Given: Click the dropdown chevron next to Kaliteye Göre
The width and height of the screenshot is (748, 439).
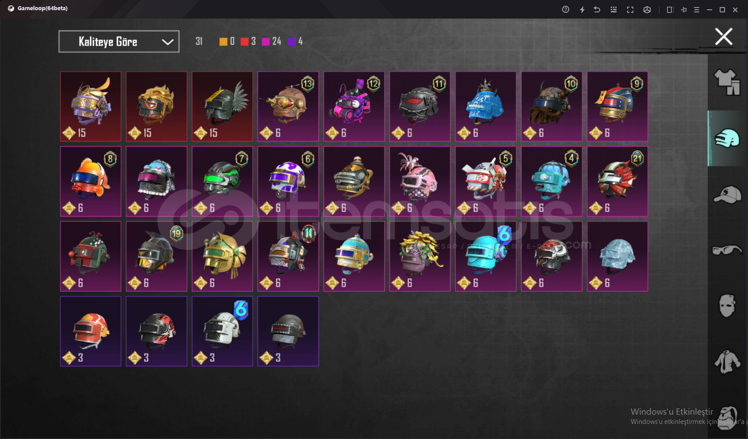Looking at the screenshot, I should (x=167, y=42).
